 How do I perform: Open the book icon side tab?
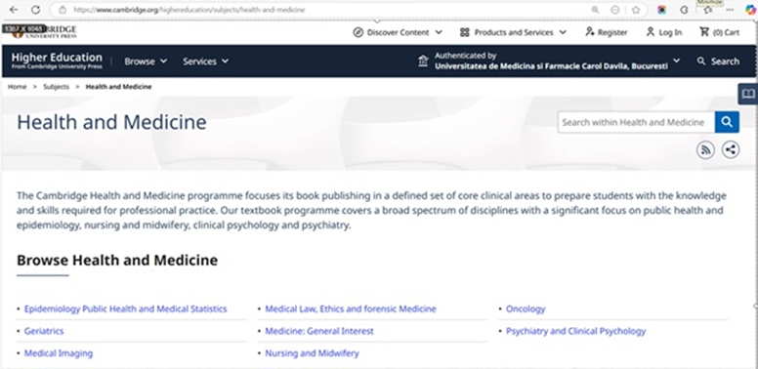tap(748, 94)
